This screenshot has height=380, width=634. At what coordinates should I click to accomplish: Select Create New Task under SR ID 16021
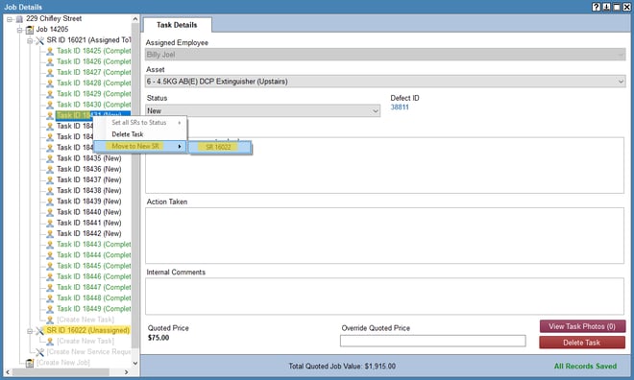[85, 320]
